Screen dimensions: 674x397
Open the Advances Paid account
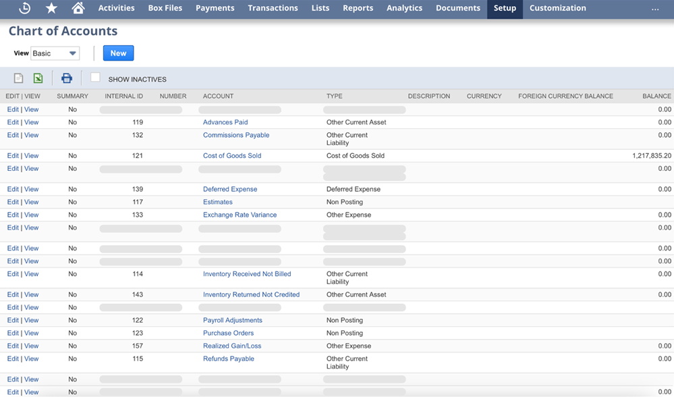[x=225, y=122]
